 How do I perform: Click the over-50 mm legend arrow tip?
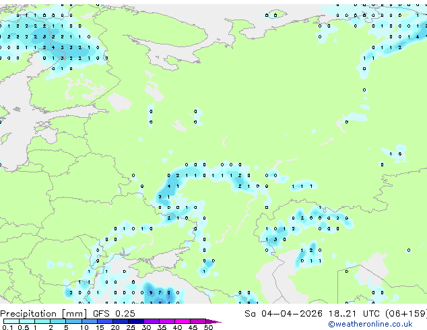pos(213,321)
